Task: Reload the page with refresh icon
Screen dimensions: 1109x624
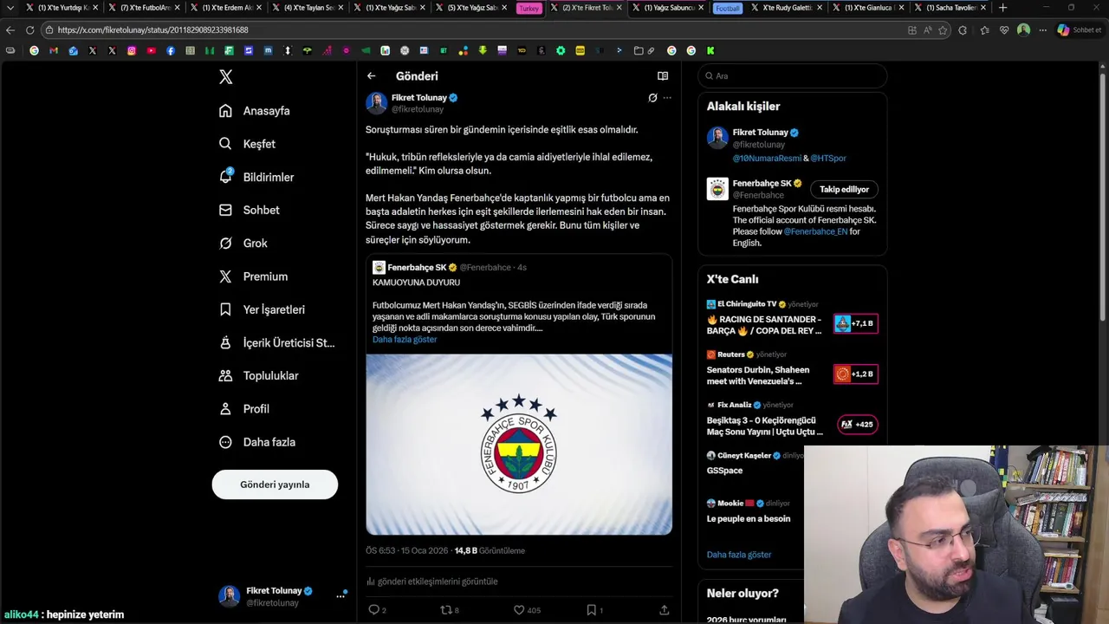Action: [x=29, y=30]
